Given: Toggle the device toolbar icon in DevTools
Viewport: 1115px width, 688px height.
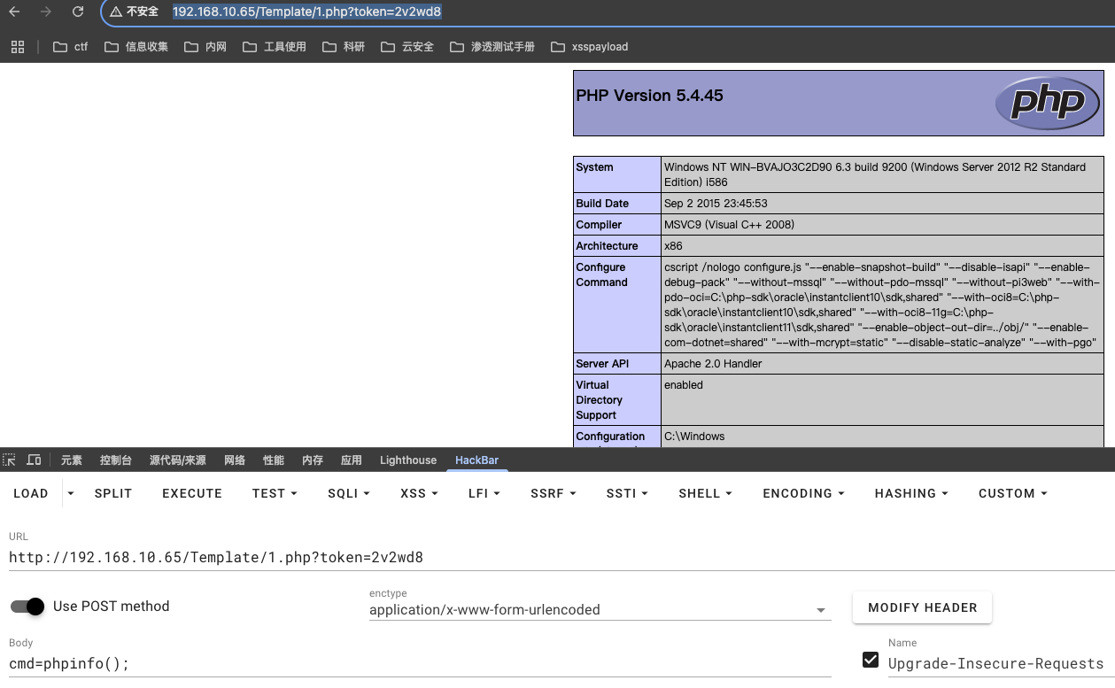Looking at the screenshot, I should pos(34,460).
